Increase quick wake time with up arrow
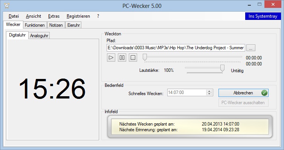Viewport: 284px width, 150px height. (209, 91)
